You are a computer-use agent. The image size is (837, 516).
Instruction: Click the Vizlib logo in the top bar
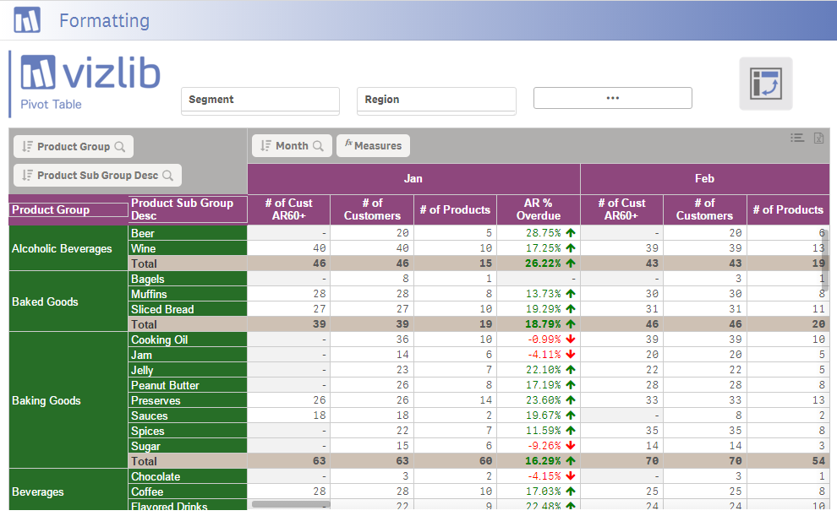28,19
